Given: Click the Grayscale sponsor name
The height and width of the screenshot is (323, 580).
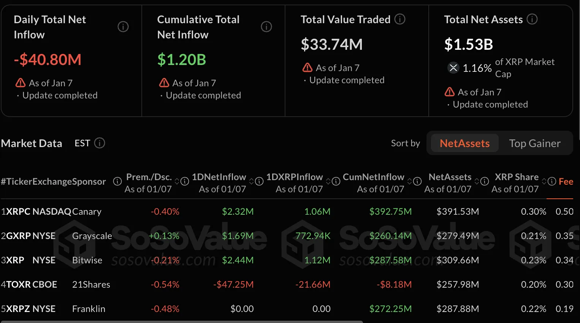Looking at the screenshot, I should 92,236.
